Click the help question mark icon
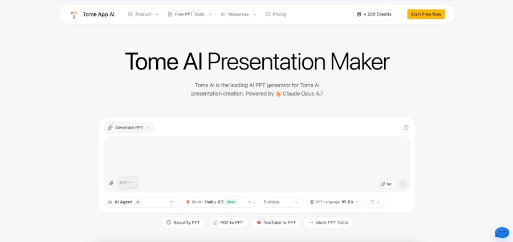 point(406,128)
